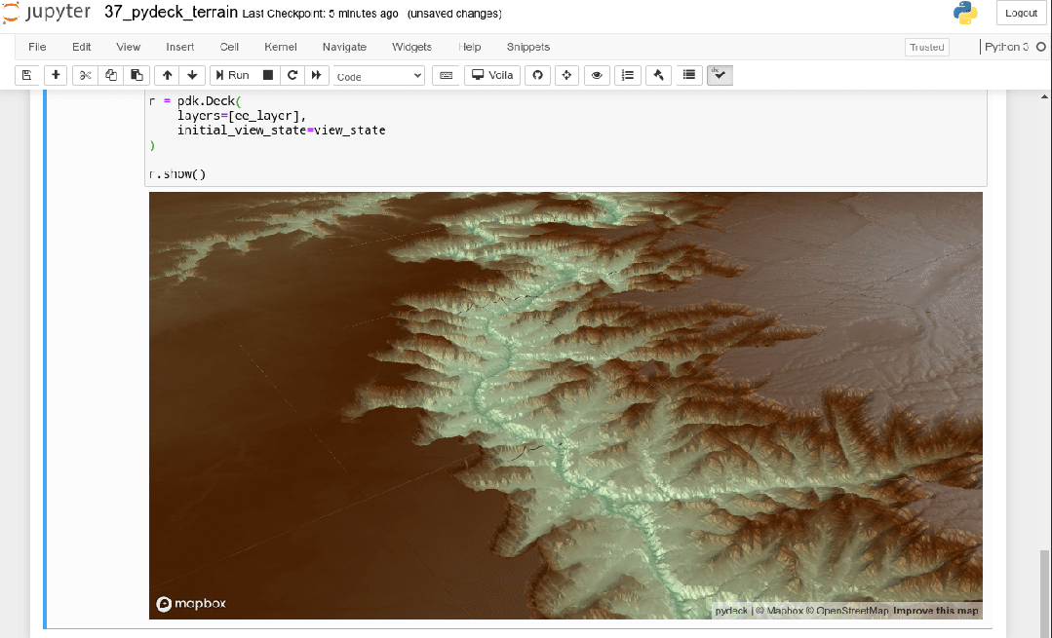Toggle the spellcheck checkmark button
This screenshot has width=1052, height=638.
click(720, 75)
